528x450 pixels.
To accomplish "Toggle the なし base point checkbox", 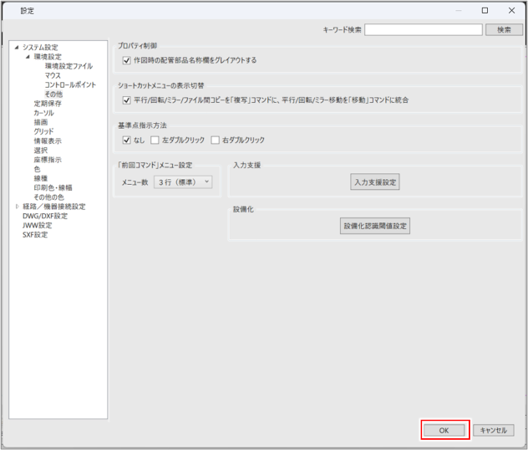I will [127, 140].
